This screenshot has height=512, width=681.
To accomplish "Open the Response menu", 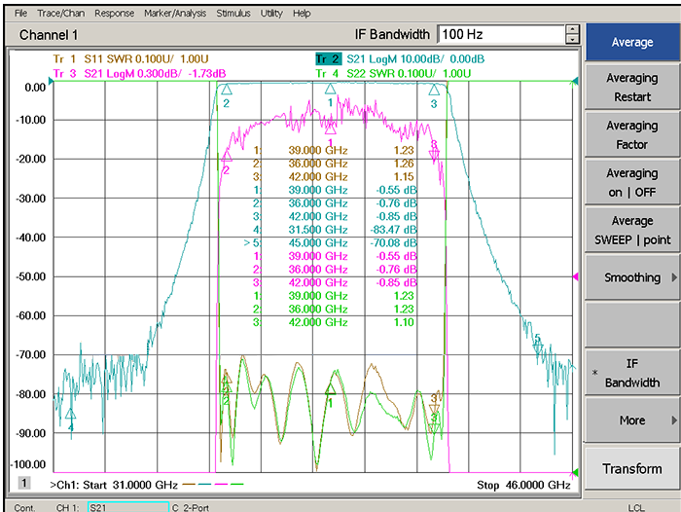I will (114, 13).
